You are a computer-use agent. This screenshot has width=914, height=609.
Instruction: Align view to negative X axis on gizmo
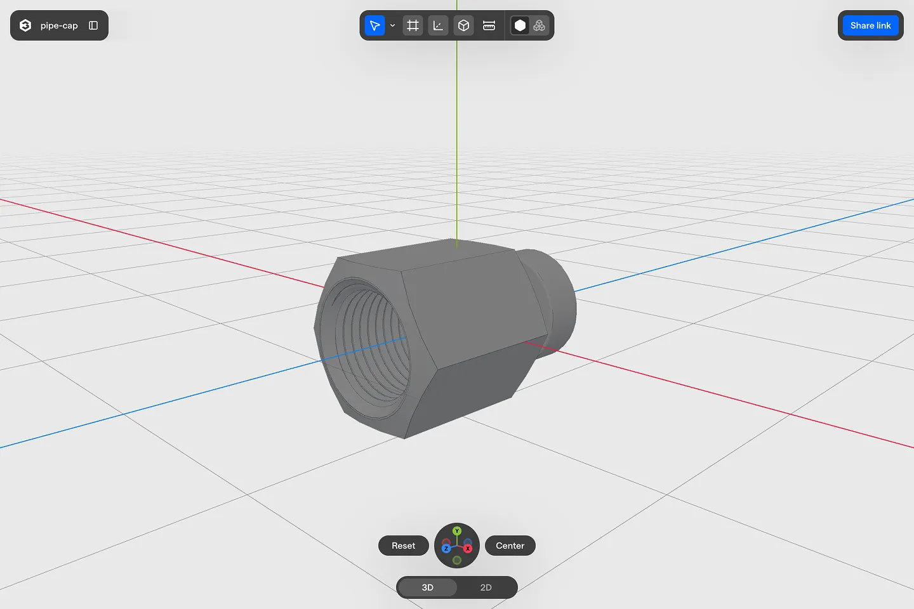[446, 543]
